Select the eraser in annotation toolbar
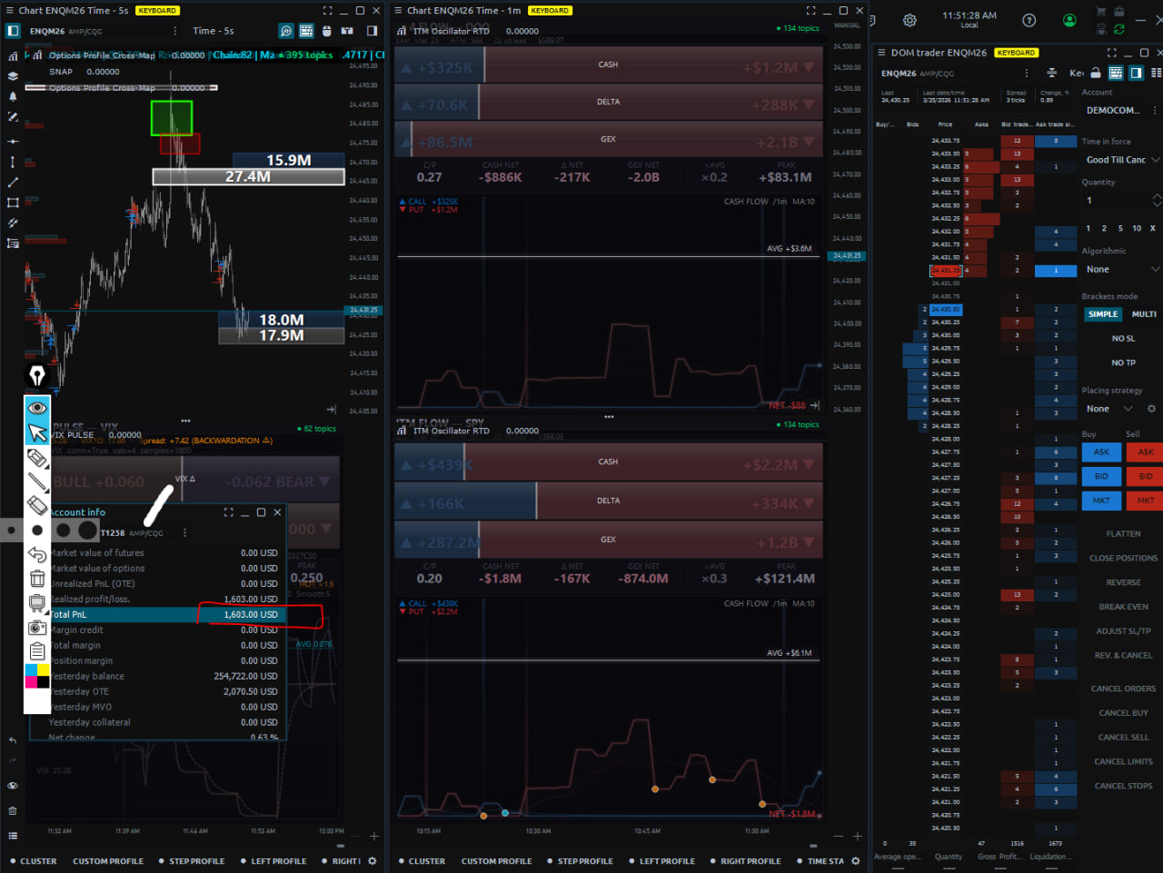This screenshot has width=1163, height=873. [x=37, y=505]
